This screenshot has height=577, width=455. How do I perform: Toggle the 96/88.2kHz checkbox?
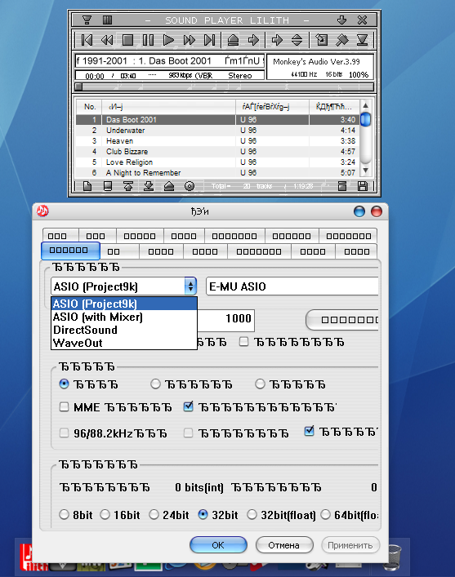click(x=64, y=433)
